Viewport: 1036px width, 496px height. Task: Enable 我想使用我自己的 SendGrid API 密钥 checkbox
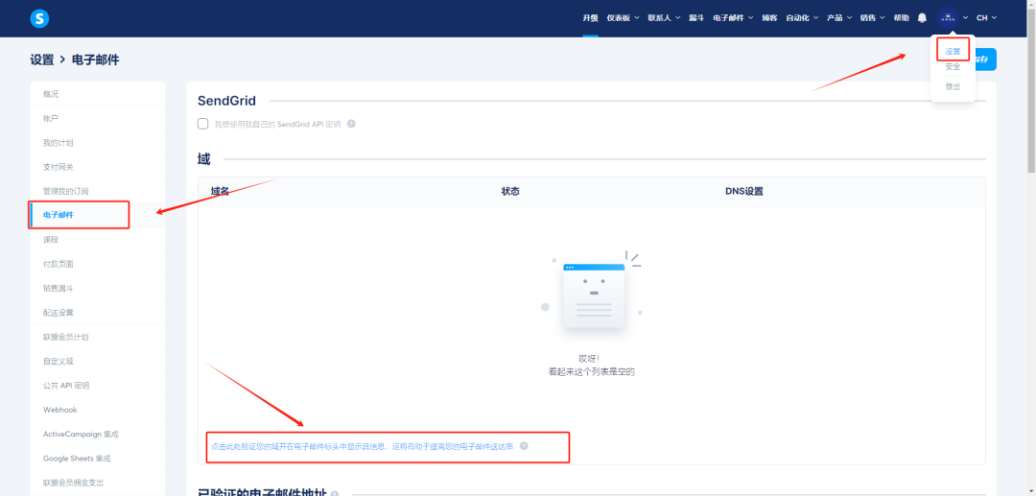(203, 124)
